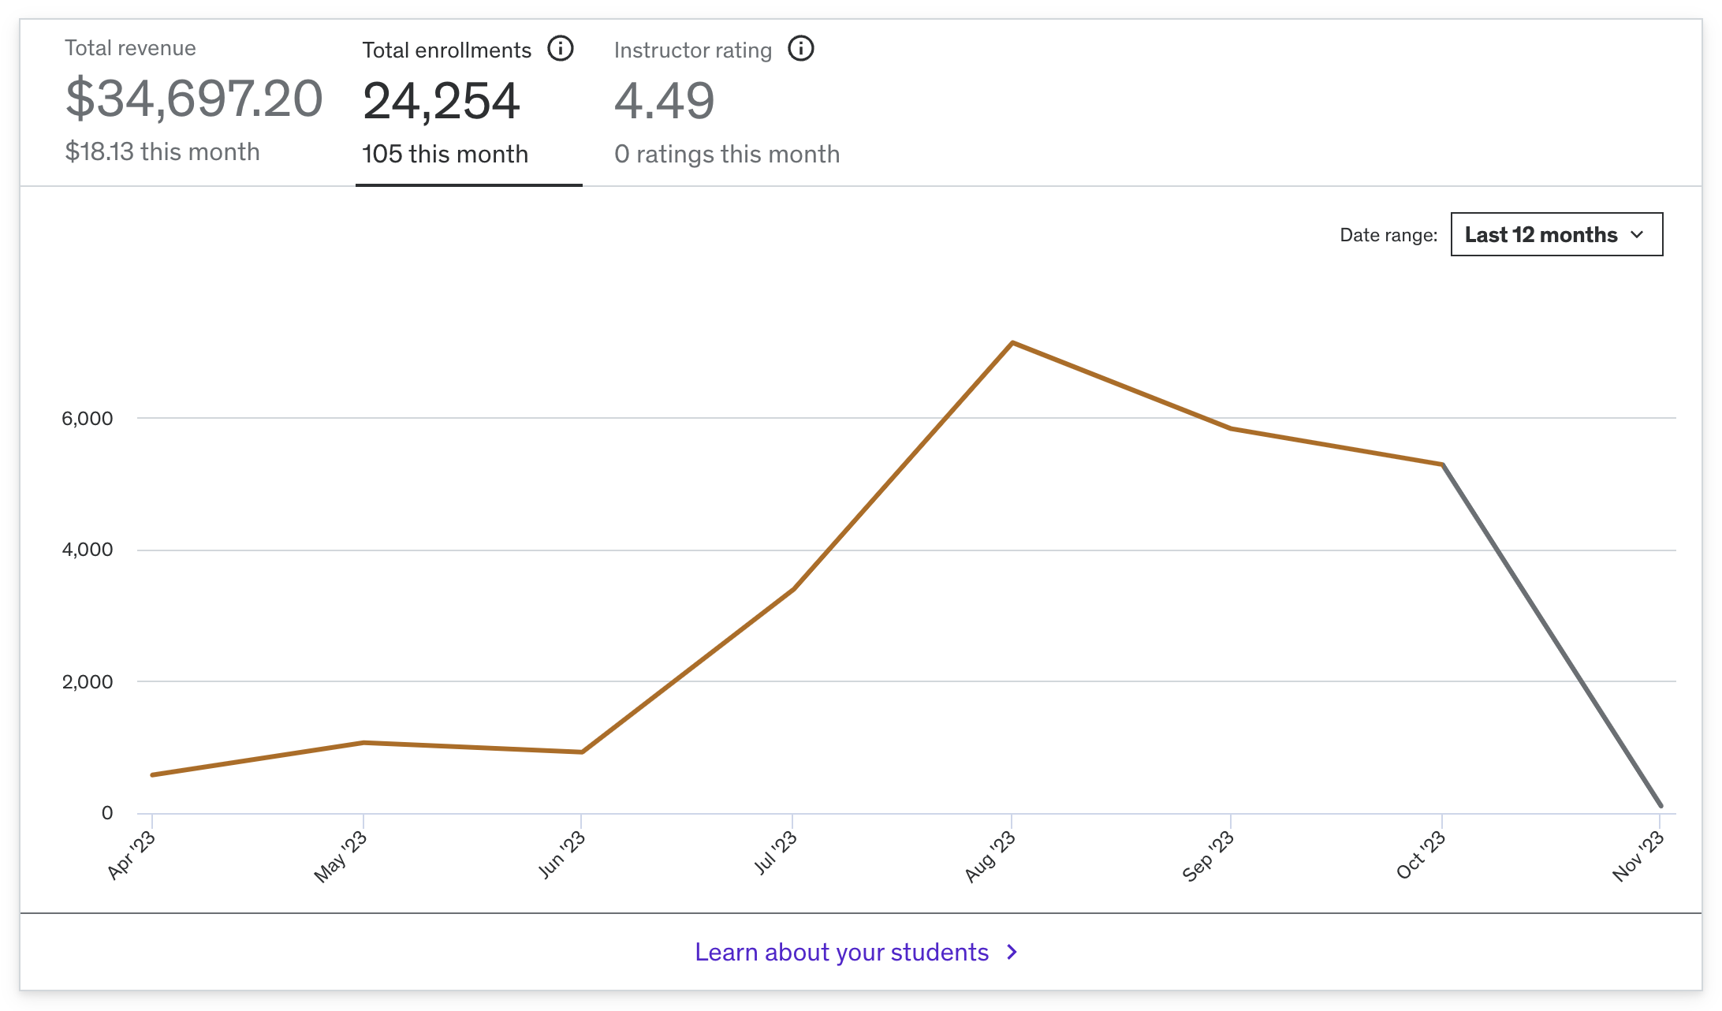Image resolution: width=1722 pixels, height=1011 pixels.
Task: Click the 4,000 y-axis label
Action: coord(88,550)
